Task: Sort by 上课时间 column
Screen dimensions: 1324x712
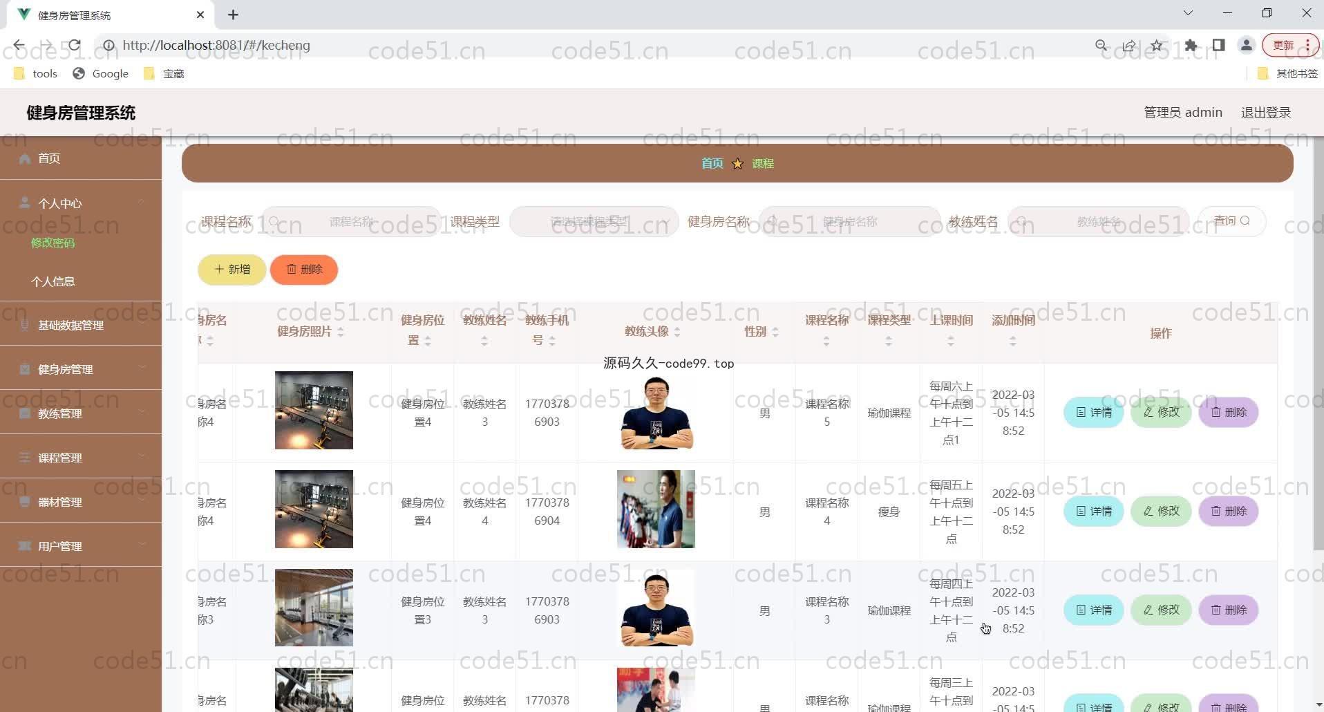Action: [951, 341]
